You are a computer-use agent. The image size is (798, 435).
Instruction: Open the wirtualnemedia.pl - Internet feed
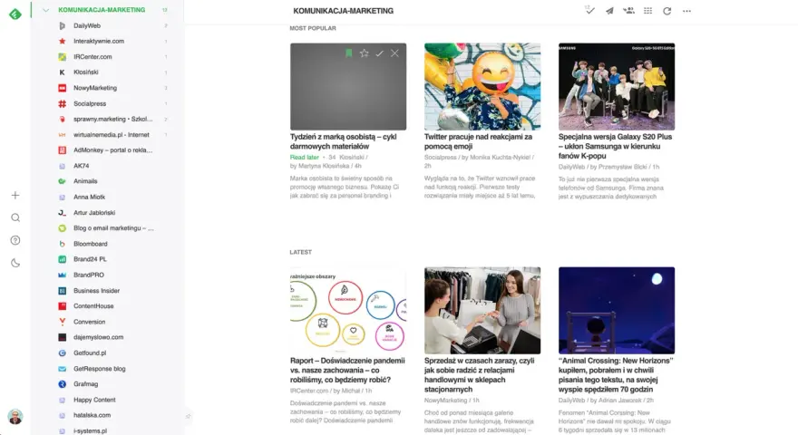click(113, 135)
